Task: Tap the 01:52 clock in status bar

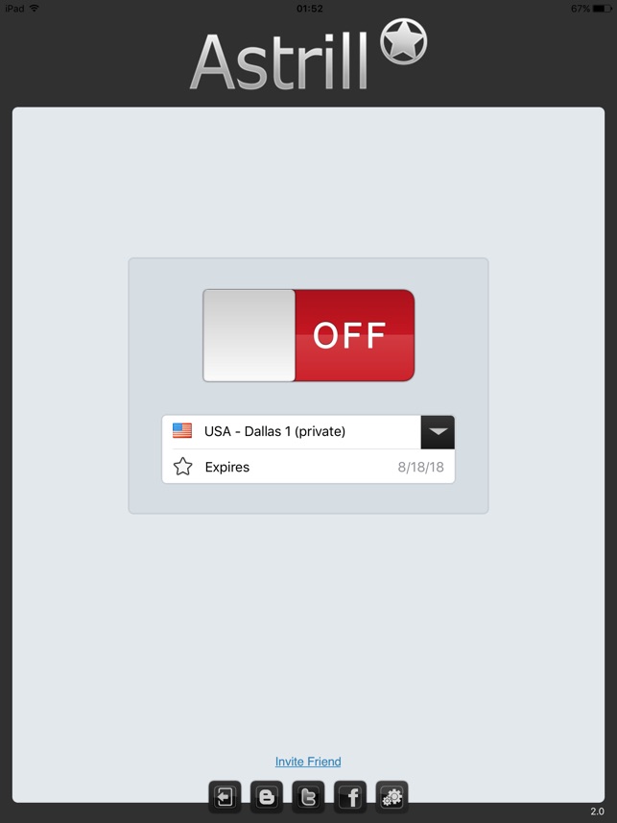Action: (x=310, y=9)
